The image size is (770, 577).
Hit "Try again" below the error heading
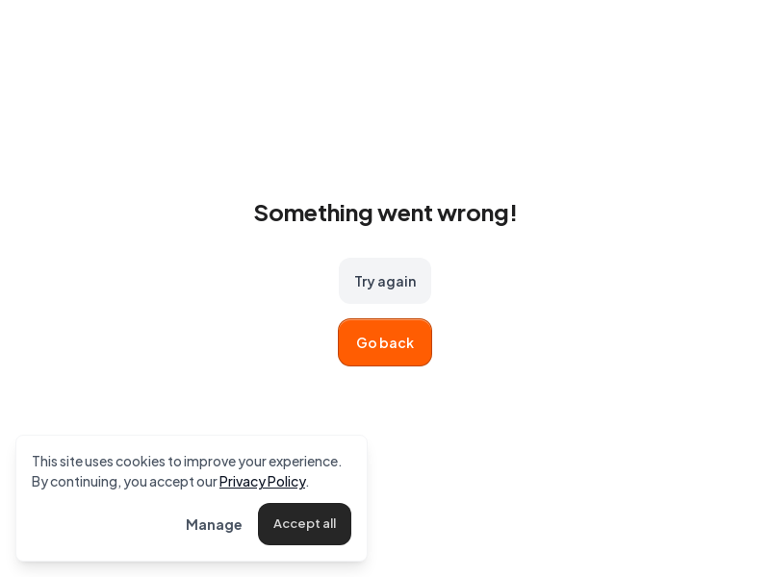click(385, 281)
